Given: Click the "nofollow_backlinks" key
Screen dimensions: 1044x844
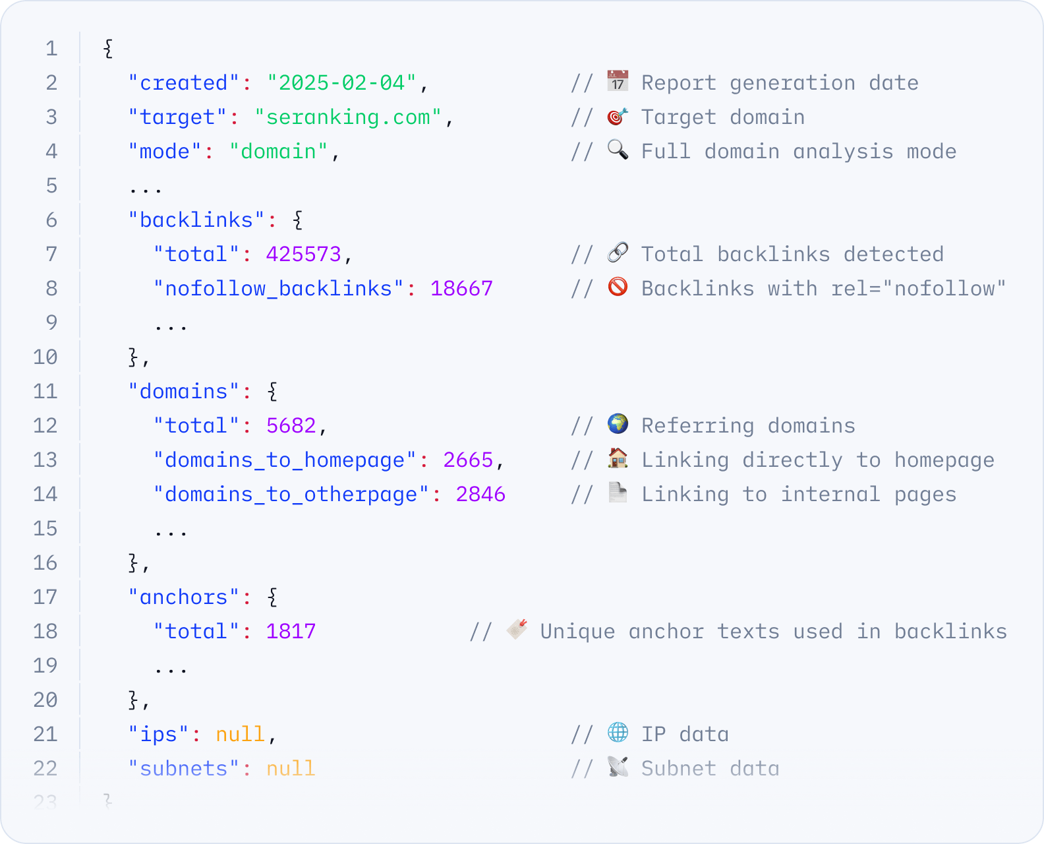Looking at the screenshot, I should pos(278,288).
